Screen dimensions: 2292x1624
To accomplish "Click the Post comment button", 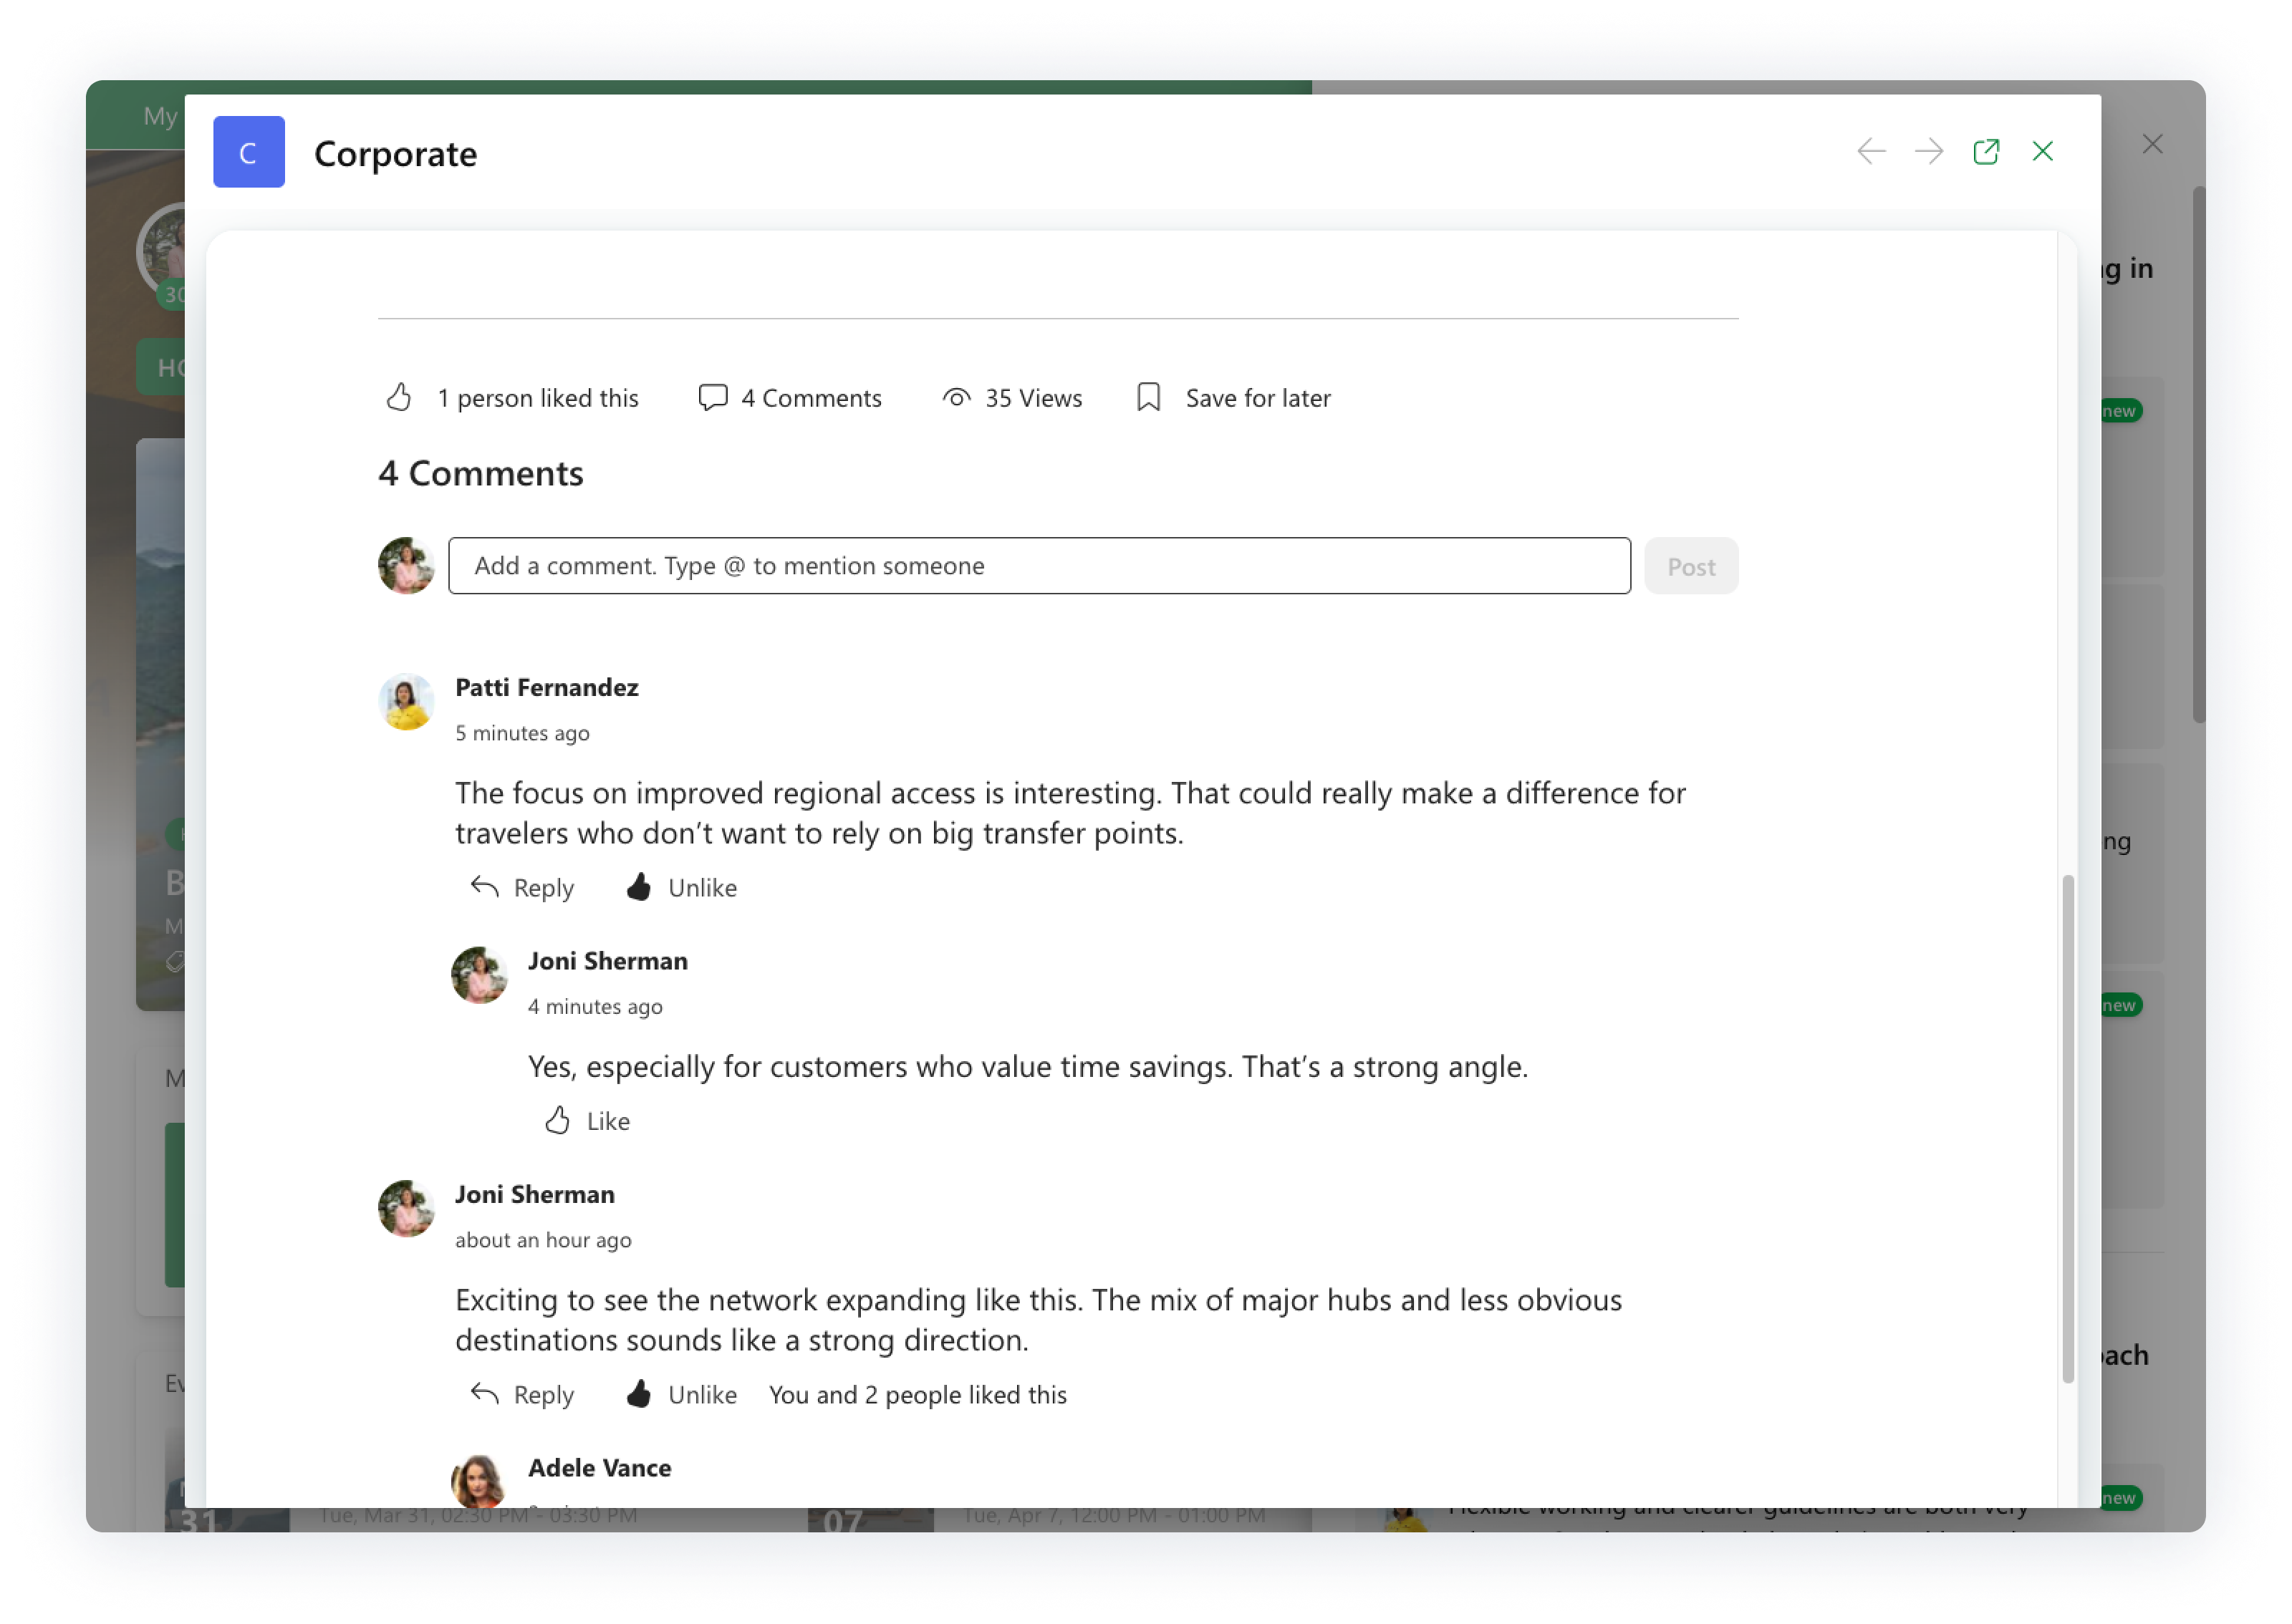I will coord(1691,566).
